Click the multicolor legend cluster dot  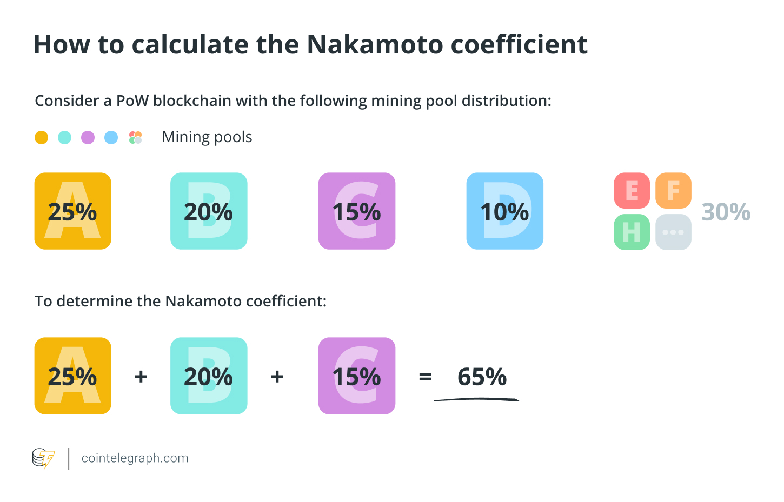pos(135,138)
